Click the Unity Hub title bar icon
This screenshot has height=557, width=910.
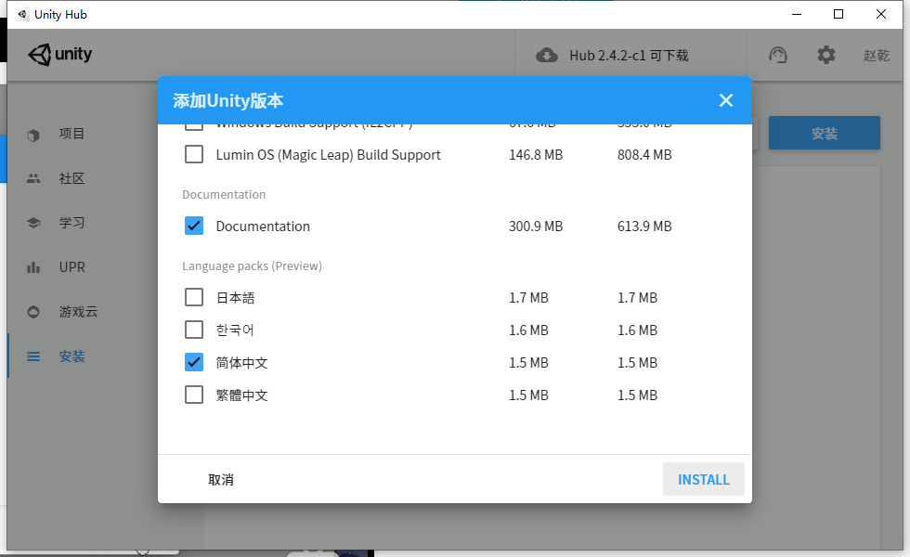tap(22, 14)
